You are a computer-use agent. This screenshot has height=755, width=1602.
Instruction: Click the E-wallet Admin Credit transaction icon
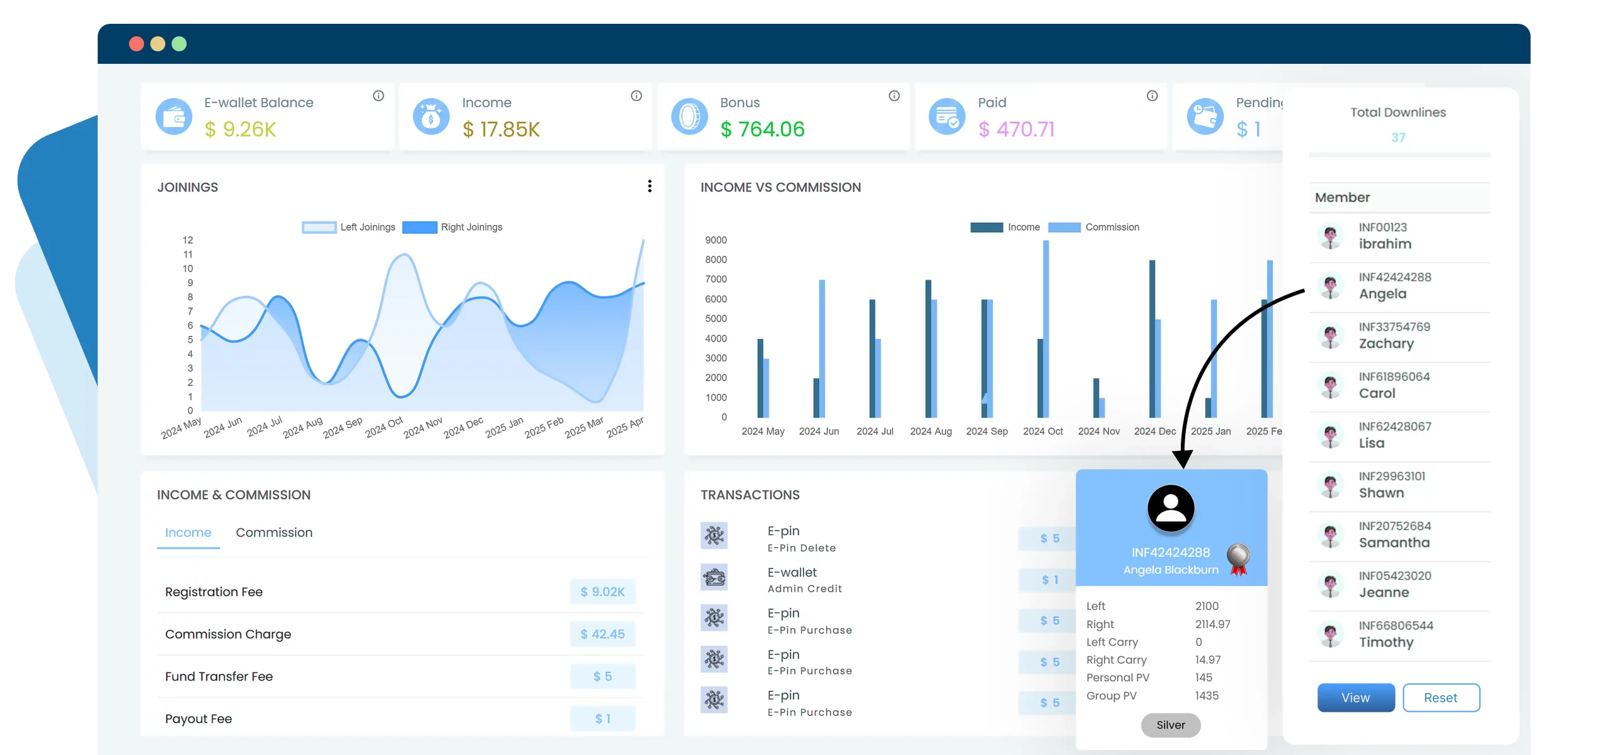pos(714,577)
